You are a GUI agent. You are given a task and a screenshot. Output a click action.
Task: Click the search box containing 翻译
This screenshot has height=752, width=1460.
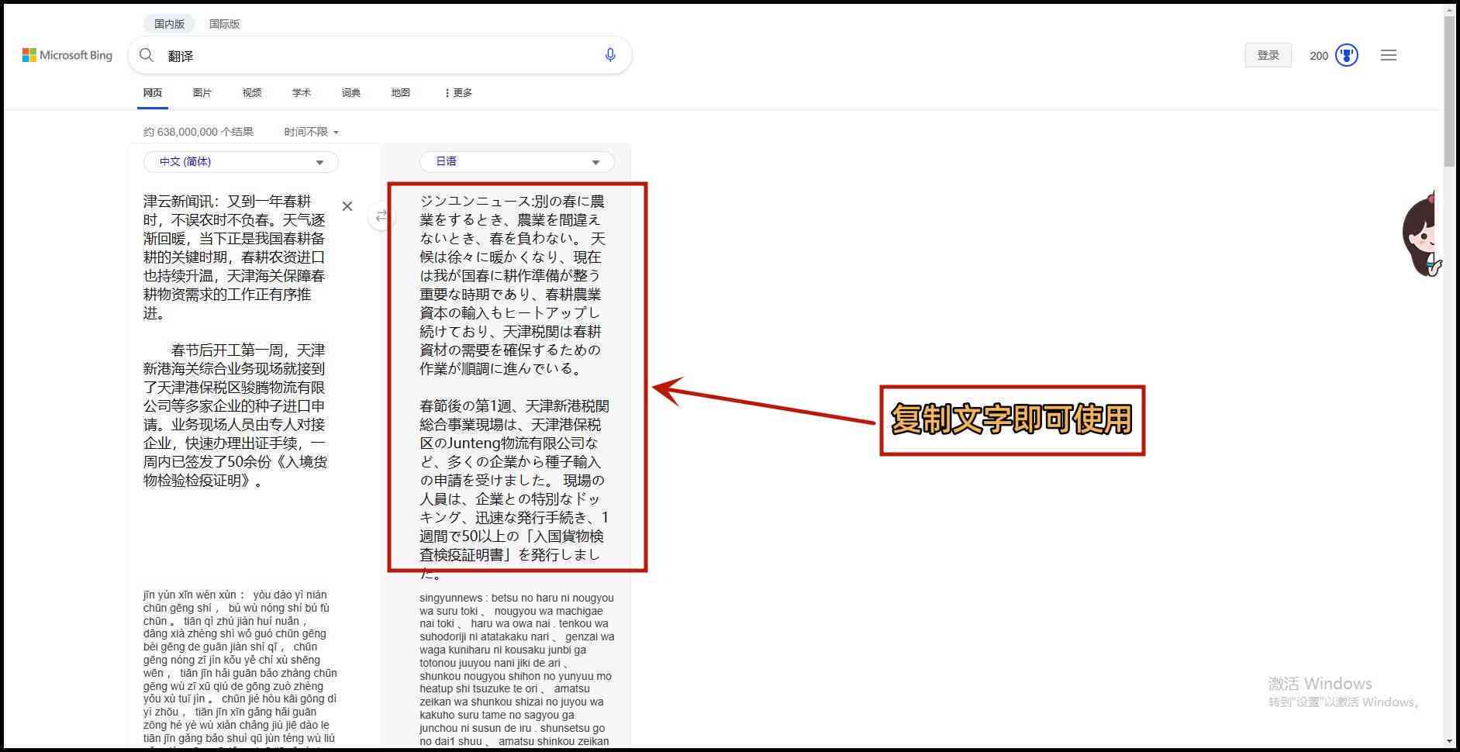click(380, 55)
